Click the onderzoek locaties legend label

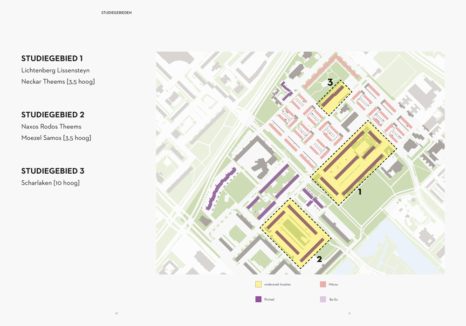pyautogui.click(x=277, y=284)
